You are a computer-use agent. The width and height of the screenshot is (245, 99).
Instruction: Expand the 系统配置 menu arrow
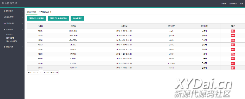point(23,17)
